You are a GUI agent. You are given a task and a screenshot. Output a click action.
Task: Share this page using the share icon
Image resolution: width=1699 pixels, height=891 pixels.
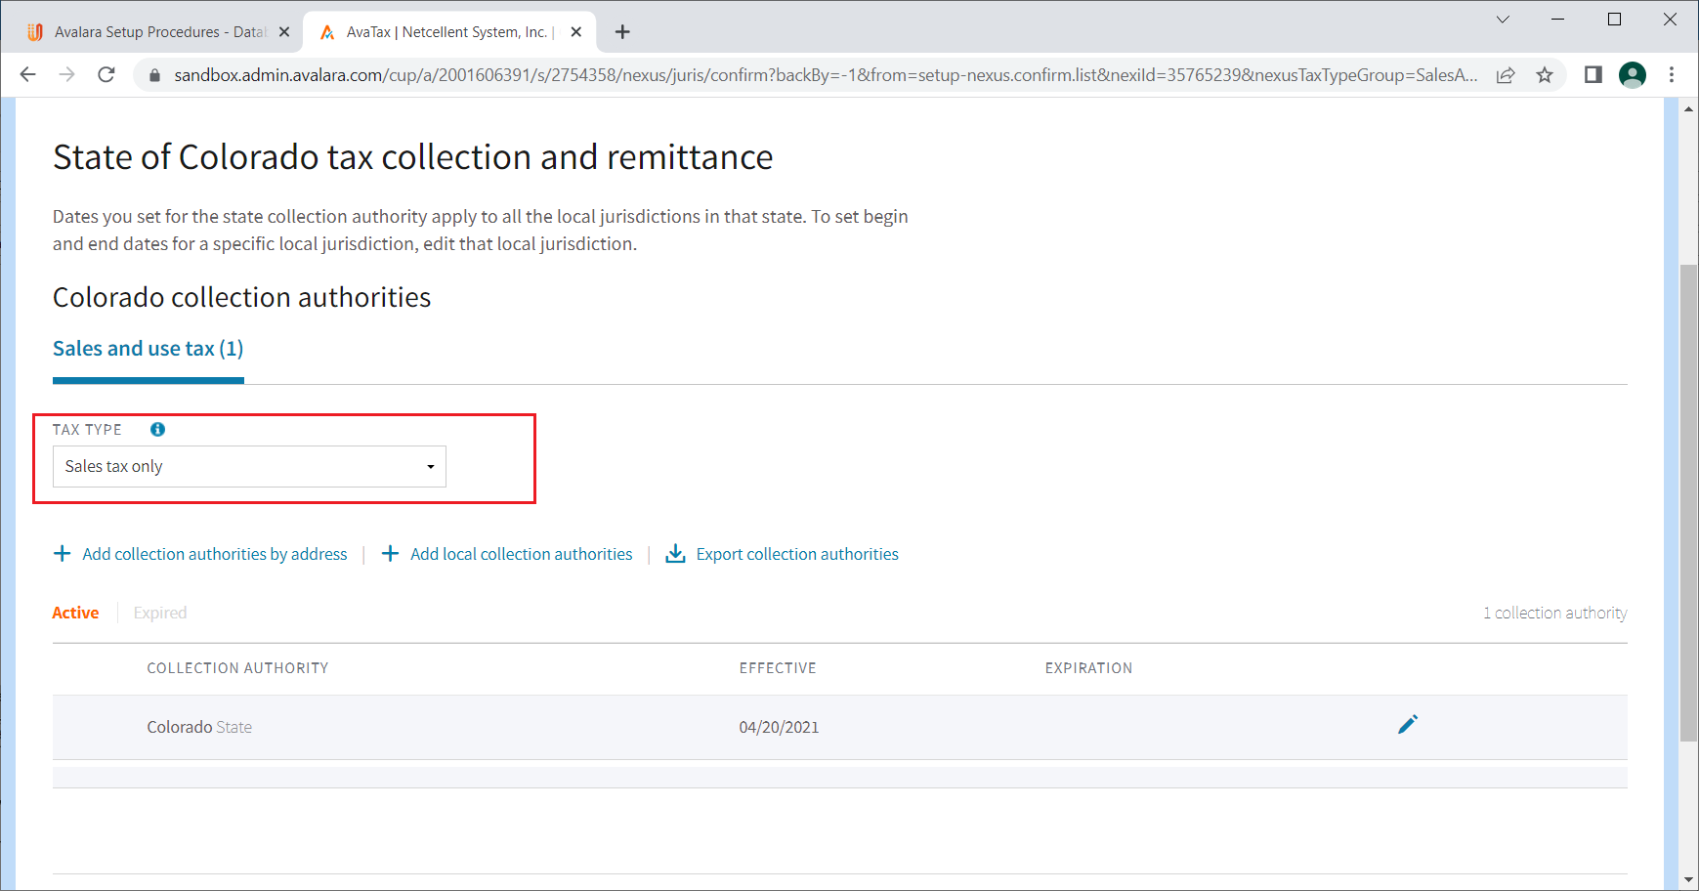[x=1506, y=75]
